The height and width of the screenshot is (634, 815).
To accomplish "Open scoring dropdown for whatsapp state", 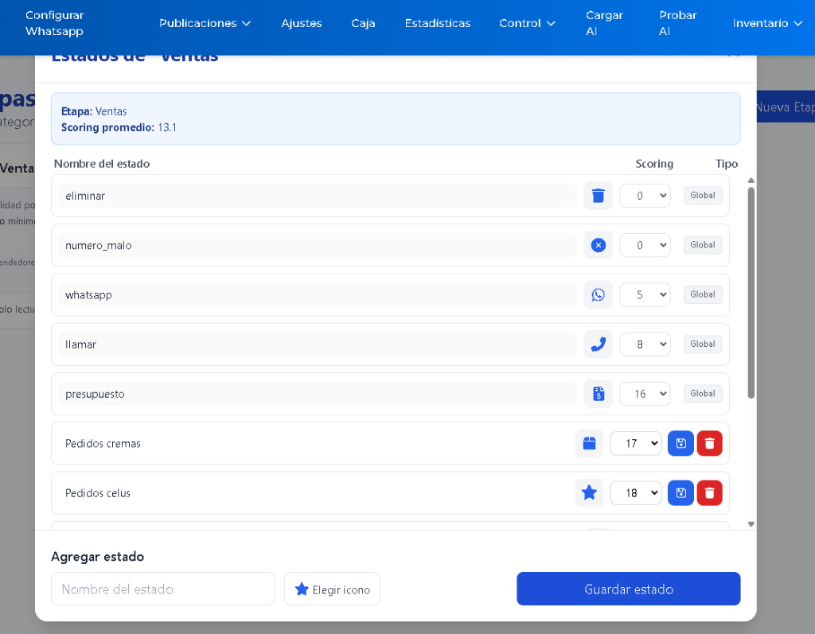I will pos(645,295).
